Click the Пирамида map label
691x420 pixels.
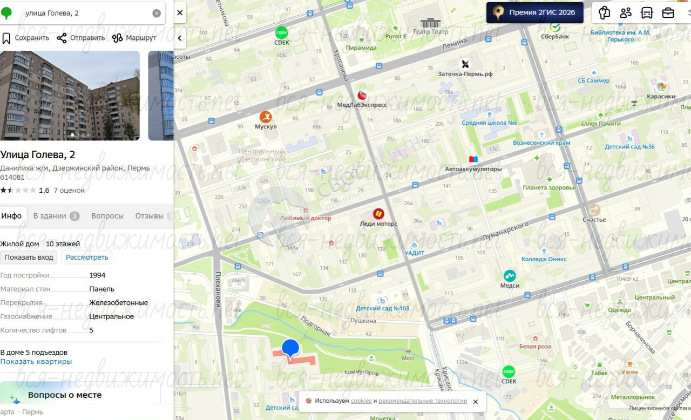pos(361,48)
